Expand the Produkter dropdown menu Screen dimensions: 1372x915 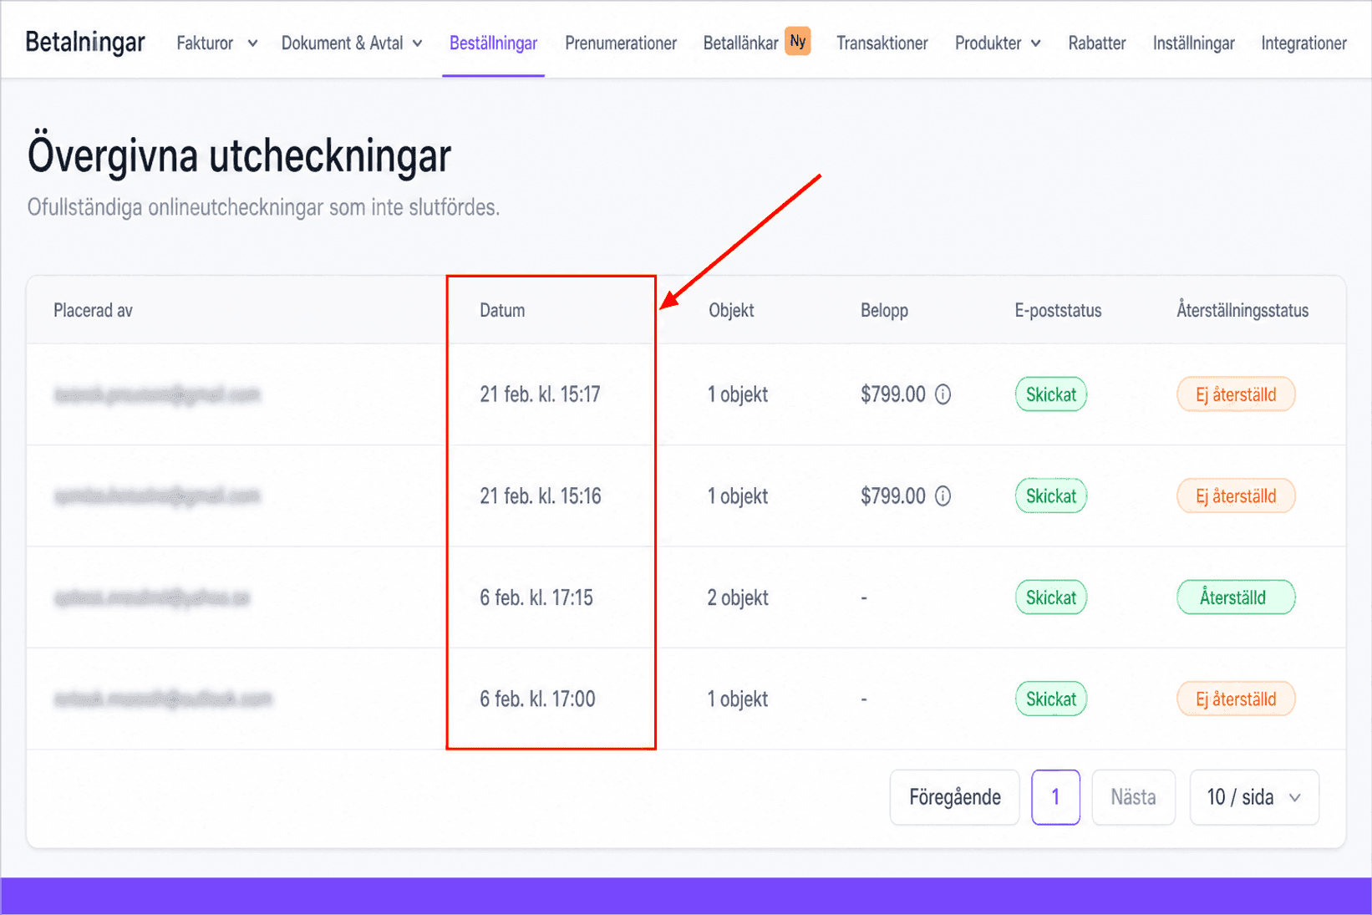pos(998,43)
